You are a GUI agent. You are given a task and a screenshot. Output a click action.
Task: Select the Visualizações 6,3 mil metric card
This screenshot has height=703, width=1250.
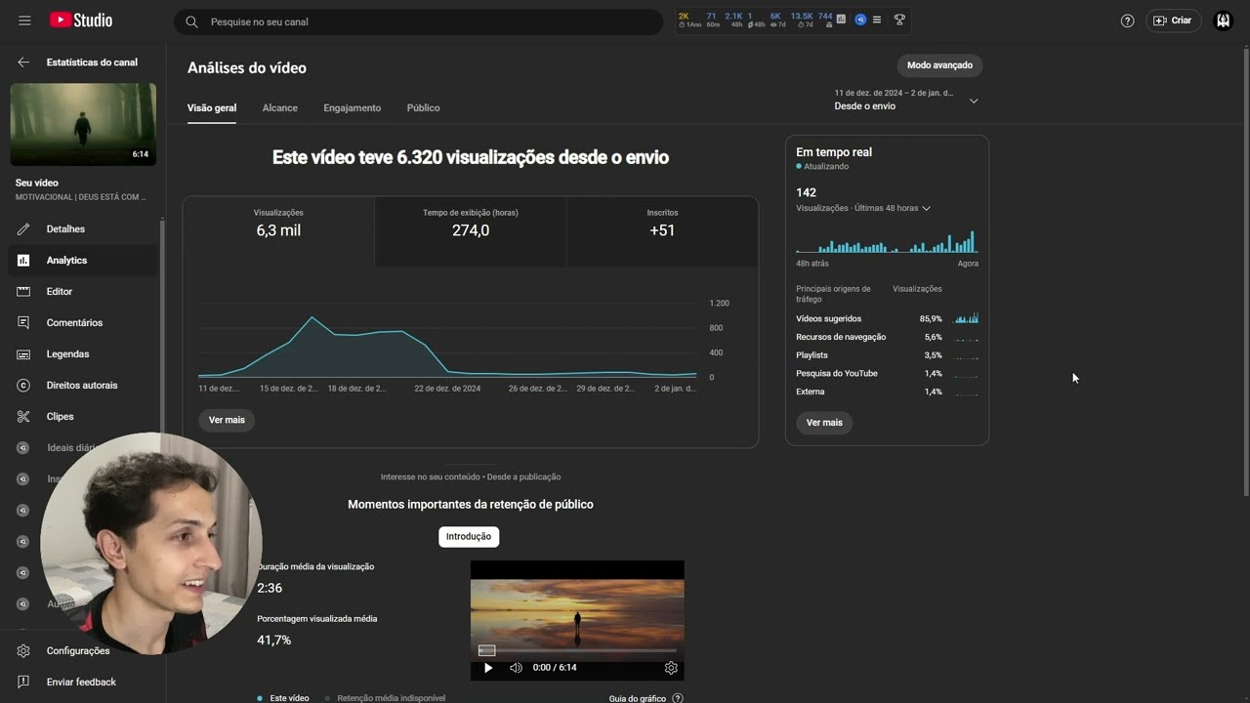point(278,231)
